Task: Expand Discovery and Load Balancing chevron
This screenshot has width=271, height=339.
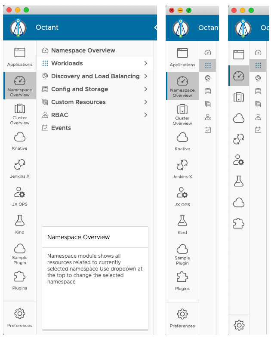Action: coord(146,76)
